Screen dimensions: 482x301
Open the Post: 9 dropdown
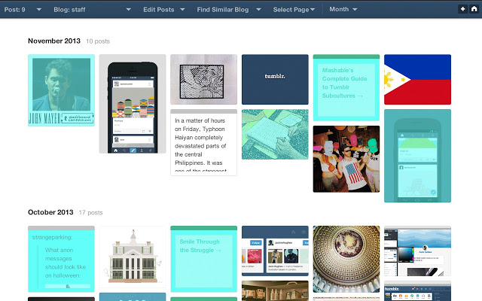click(23, 9)
